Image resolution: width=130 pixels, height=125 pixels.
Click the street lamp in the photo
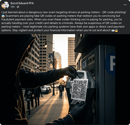pyautogui.click(x=46, y=45)
